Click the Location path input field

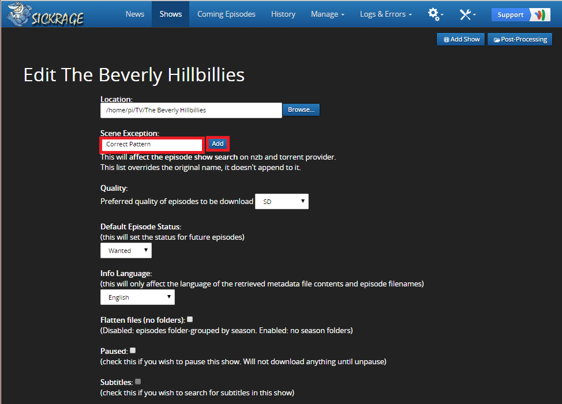coord(190,110)
